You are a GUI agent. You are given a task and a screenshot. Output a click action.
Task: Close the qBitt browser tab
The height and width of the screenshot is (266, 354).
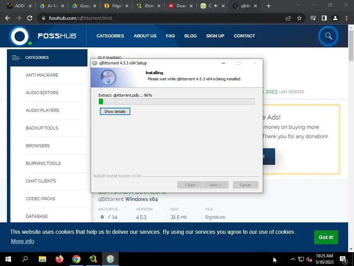point(255,6)
